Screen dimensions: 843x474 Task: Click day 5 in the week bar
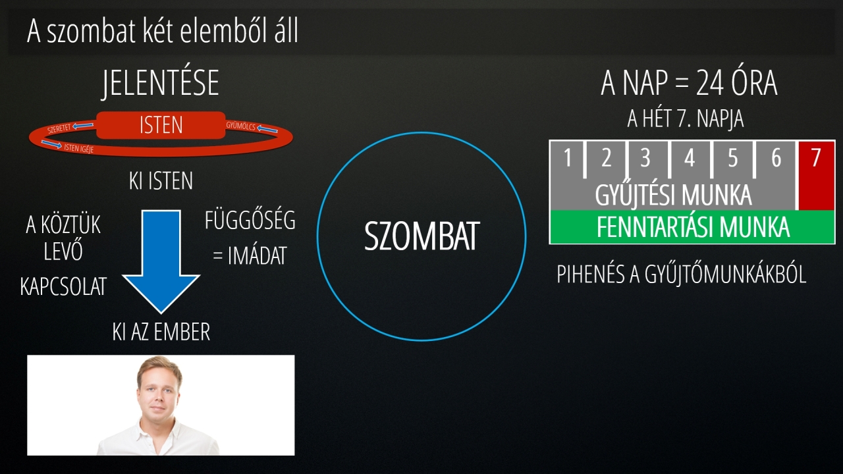[733, 159]
